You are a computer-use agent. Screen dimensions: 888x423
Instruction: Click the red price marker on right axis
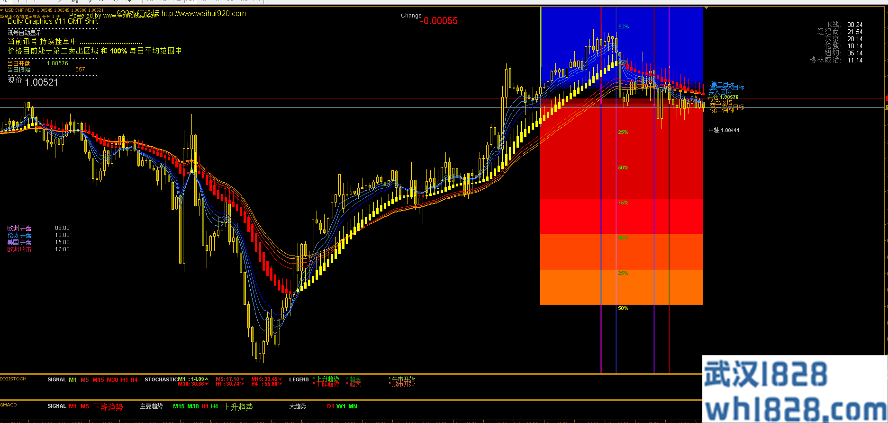pos(887,98)
